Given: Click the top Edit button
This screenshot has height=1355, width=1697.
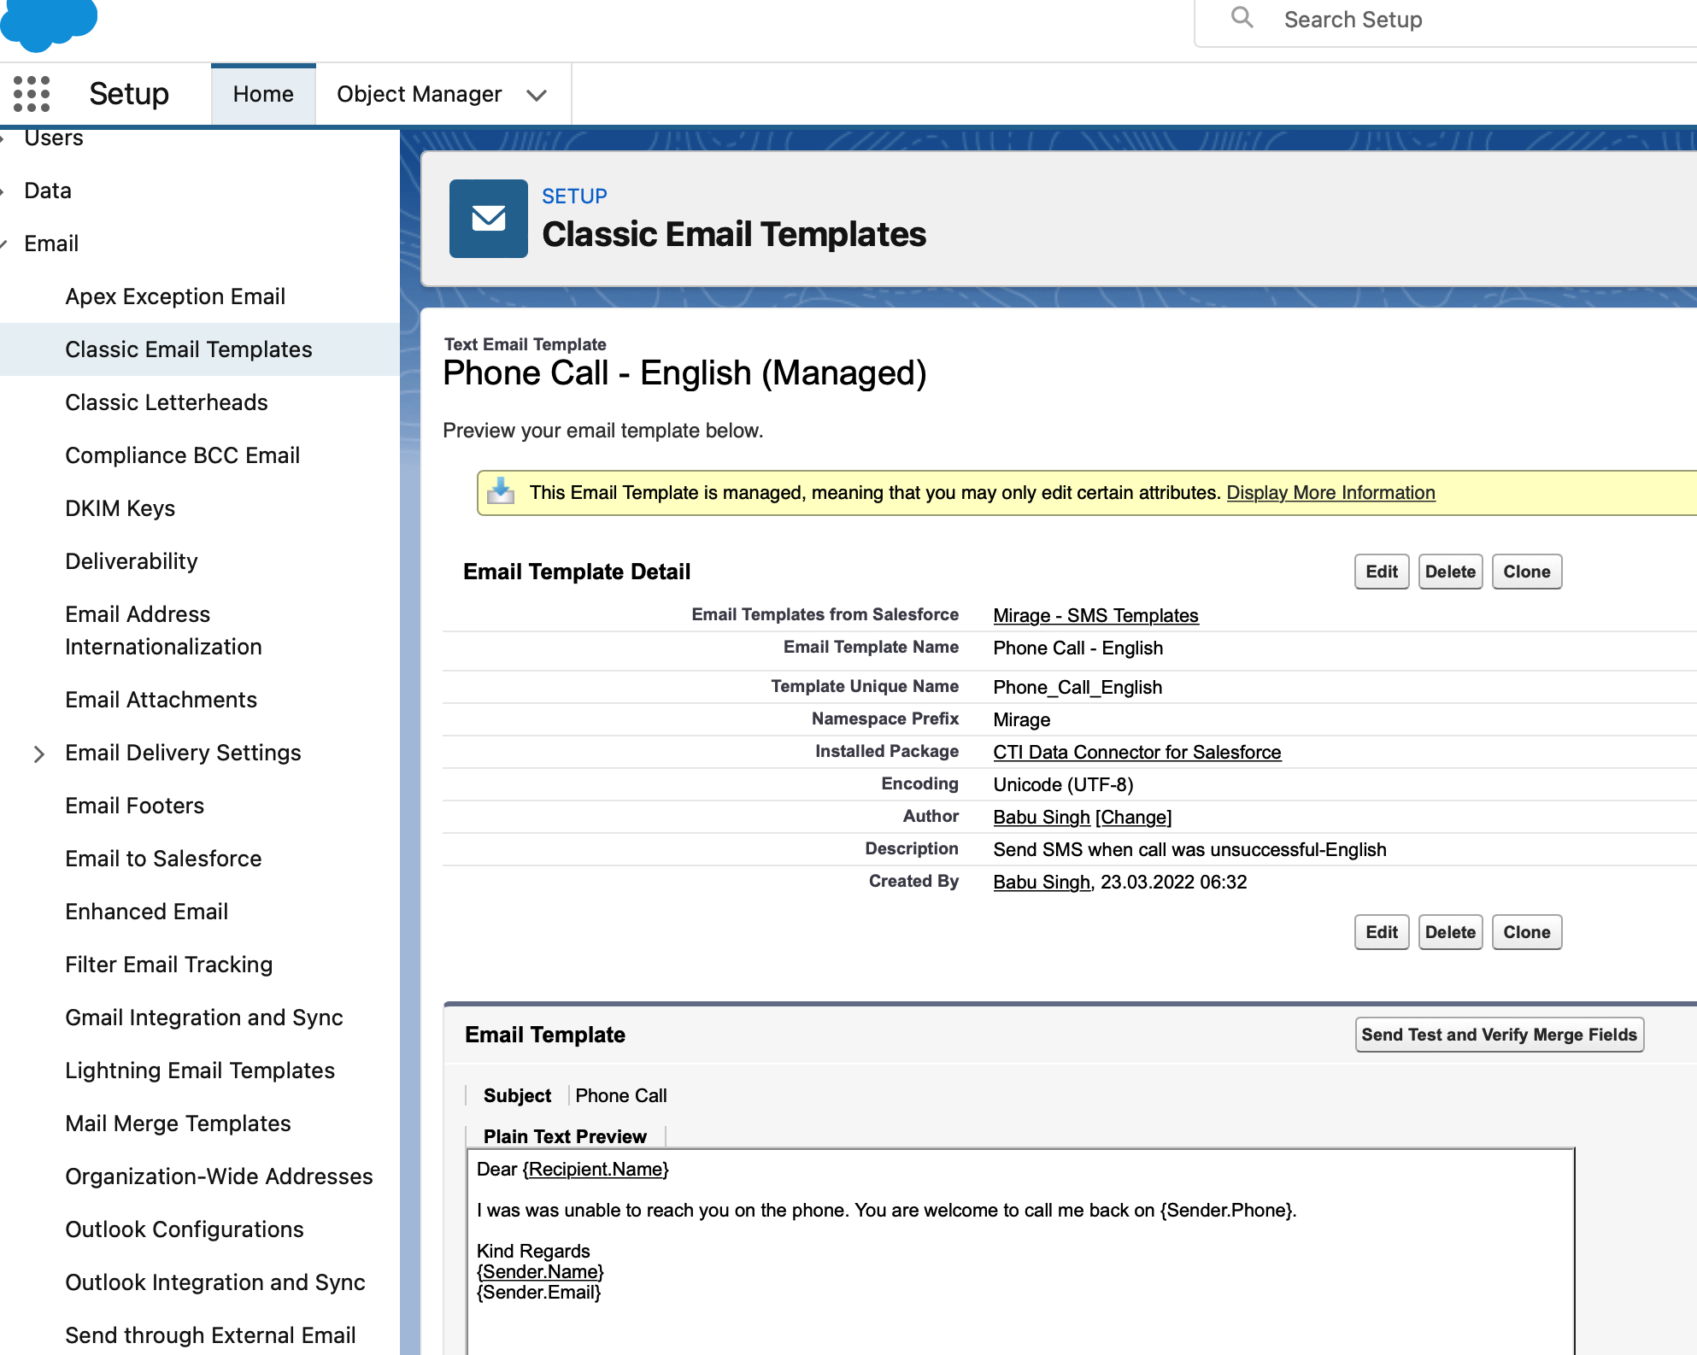Looking at the screenshot, I should [1382, 572].
